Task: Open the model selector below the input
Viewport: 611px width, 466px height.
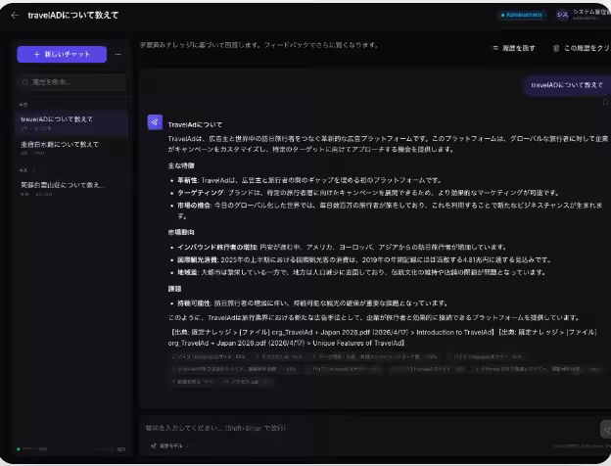Action: (170, 446)
